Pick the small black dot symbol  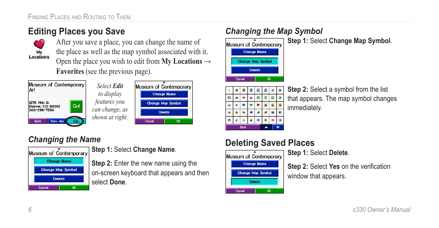(x=229, y=90)
